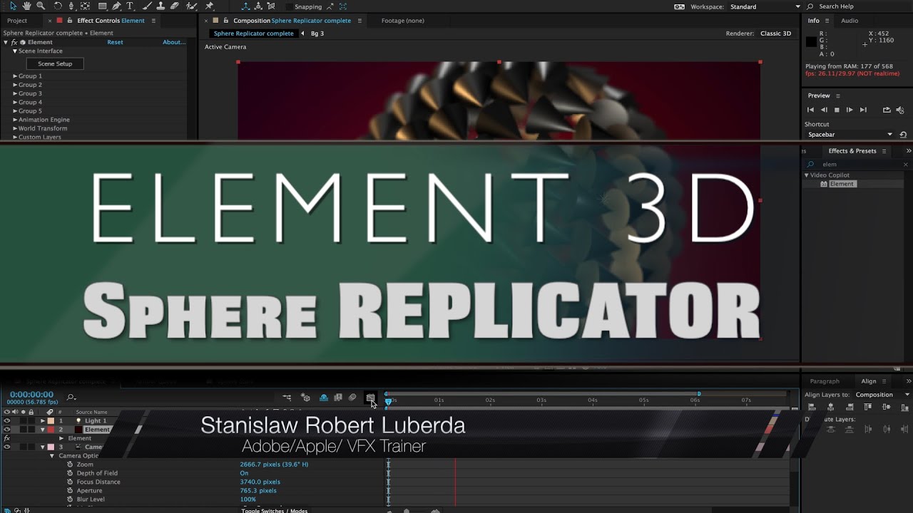The image size is (913, 513).
Task: Open the About... link for Element
Action: pyautogui.click(x=174, y=43)
